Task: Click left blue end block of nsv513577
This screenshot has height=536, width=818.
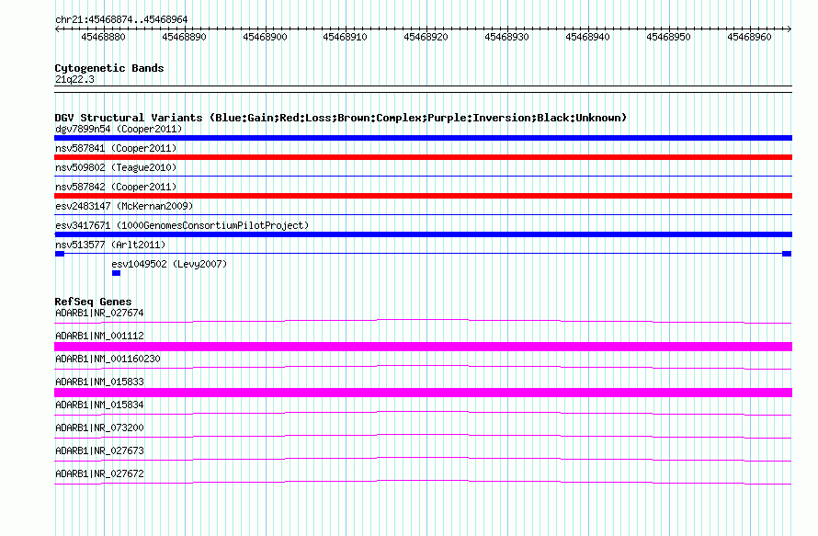Action: click(x=60, y=254)
